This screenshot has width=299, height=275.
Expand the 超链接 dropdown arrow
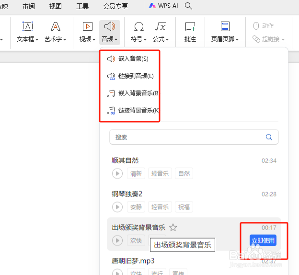[x=283, y=39]
